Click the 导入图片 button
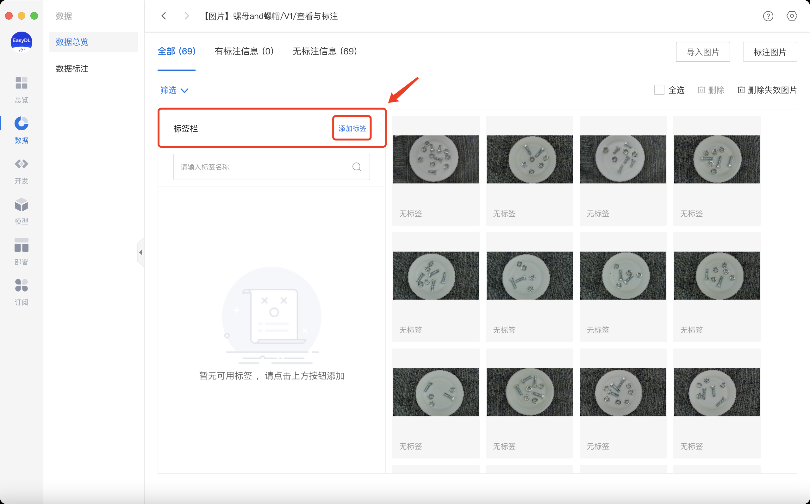Viewport: 810px width, 504px height. coord(703,52)
